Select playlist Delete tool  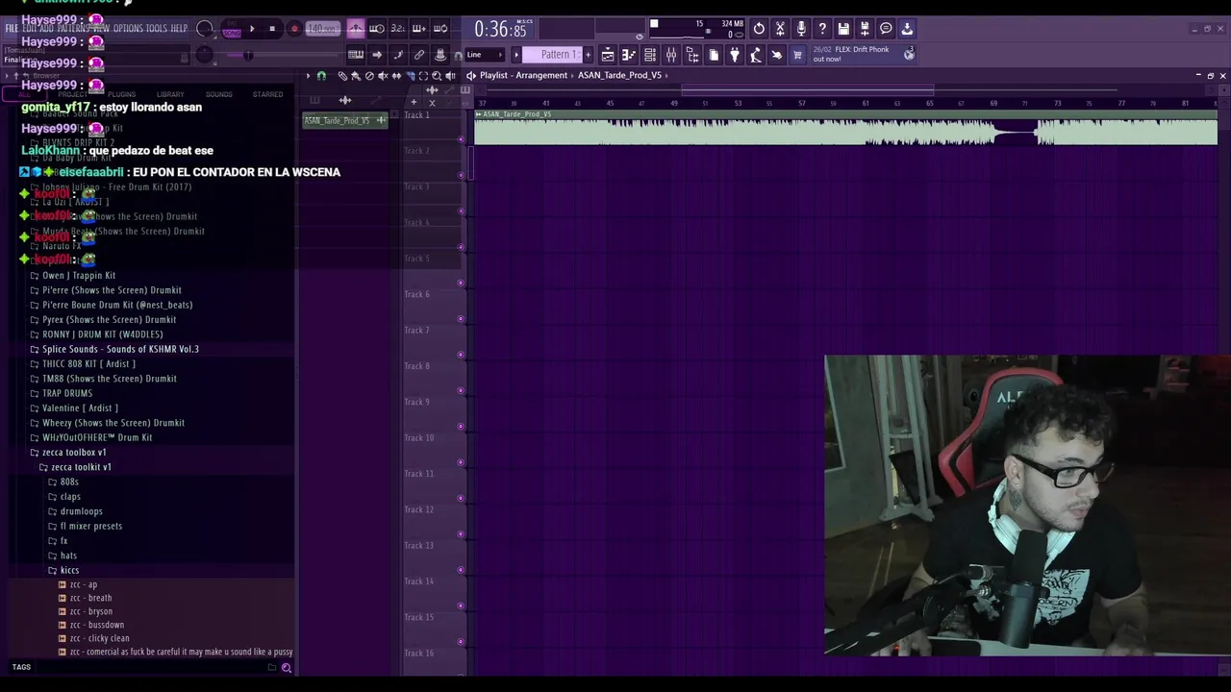369,76
